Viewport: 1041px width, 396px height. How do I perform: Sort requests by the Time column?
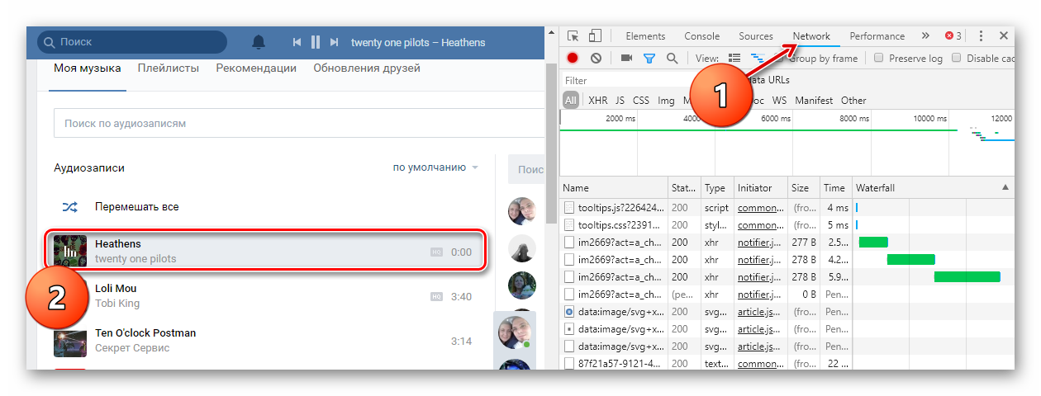point(835,188)
